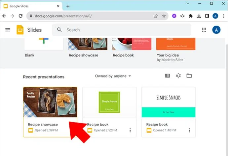The image size is (228, 156).
Task: Open the file picker folder icon
Action: pyautogui.click(x=189, y=76)
